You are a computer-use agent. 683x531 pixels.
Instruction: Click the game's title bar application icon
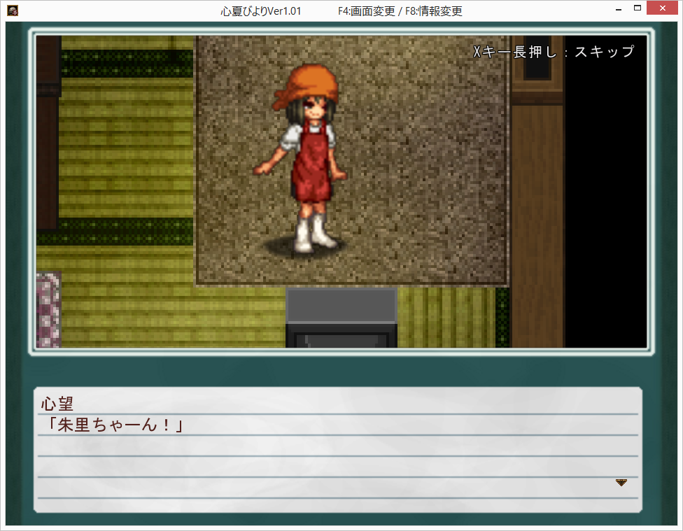(13, 11)
